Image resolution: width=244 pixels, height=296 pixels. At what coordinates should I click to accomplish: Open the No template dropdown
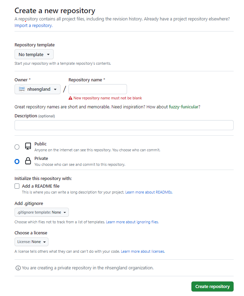coord(34,54)
